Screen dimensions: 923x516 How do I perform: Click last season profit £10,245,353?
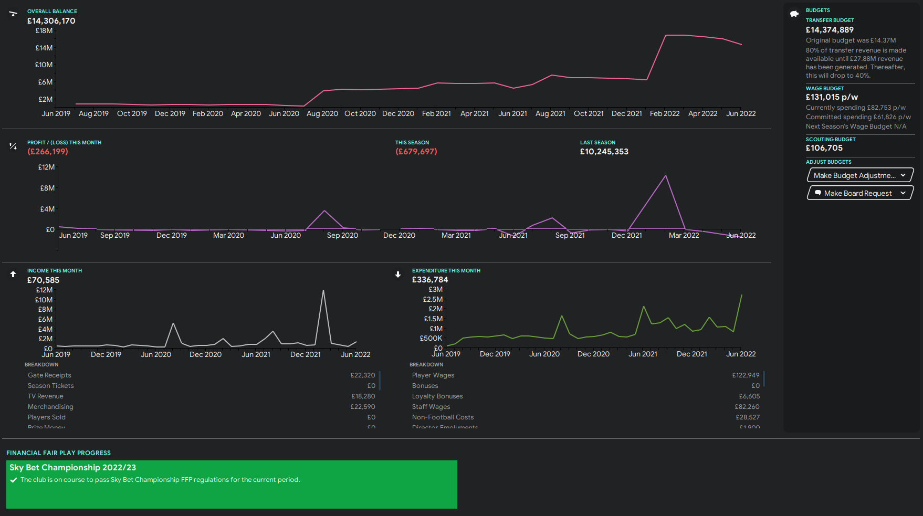[x=604, y=152]
